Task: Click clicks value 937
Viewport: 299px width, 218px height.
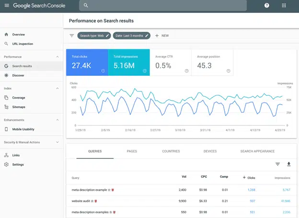Action: (253, 201)
